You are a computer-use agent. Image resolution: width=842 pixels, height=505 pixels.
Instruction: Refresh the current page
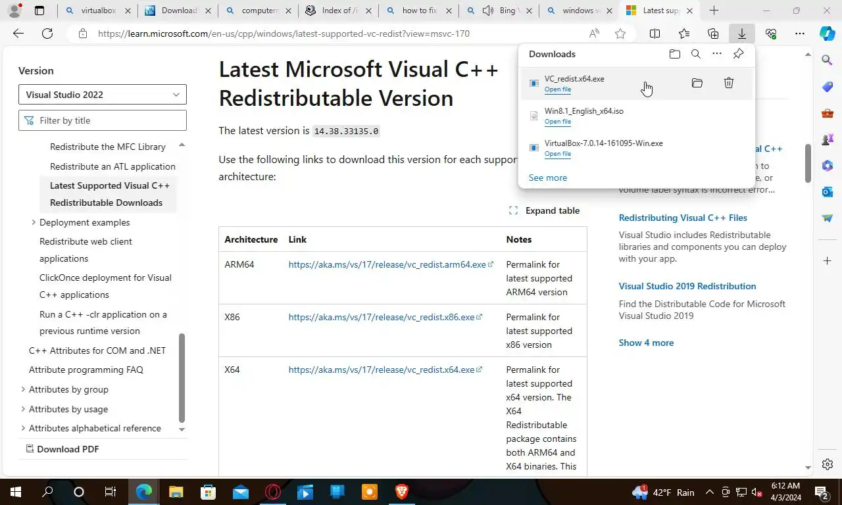(47, 34)
